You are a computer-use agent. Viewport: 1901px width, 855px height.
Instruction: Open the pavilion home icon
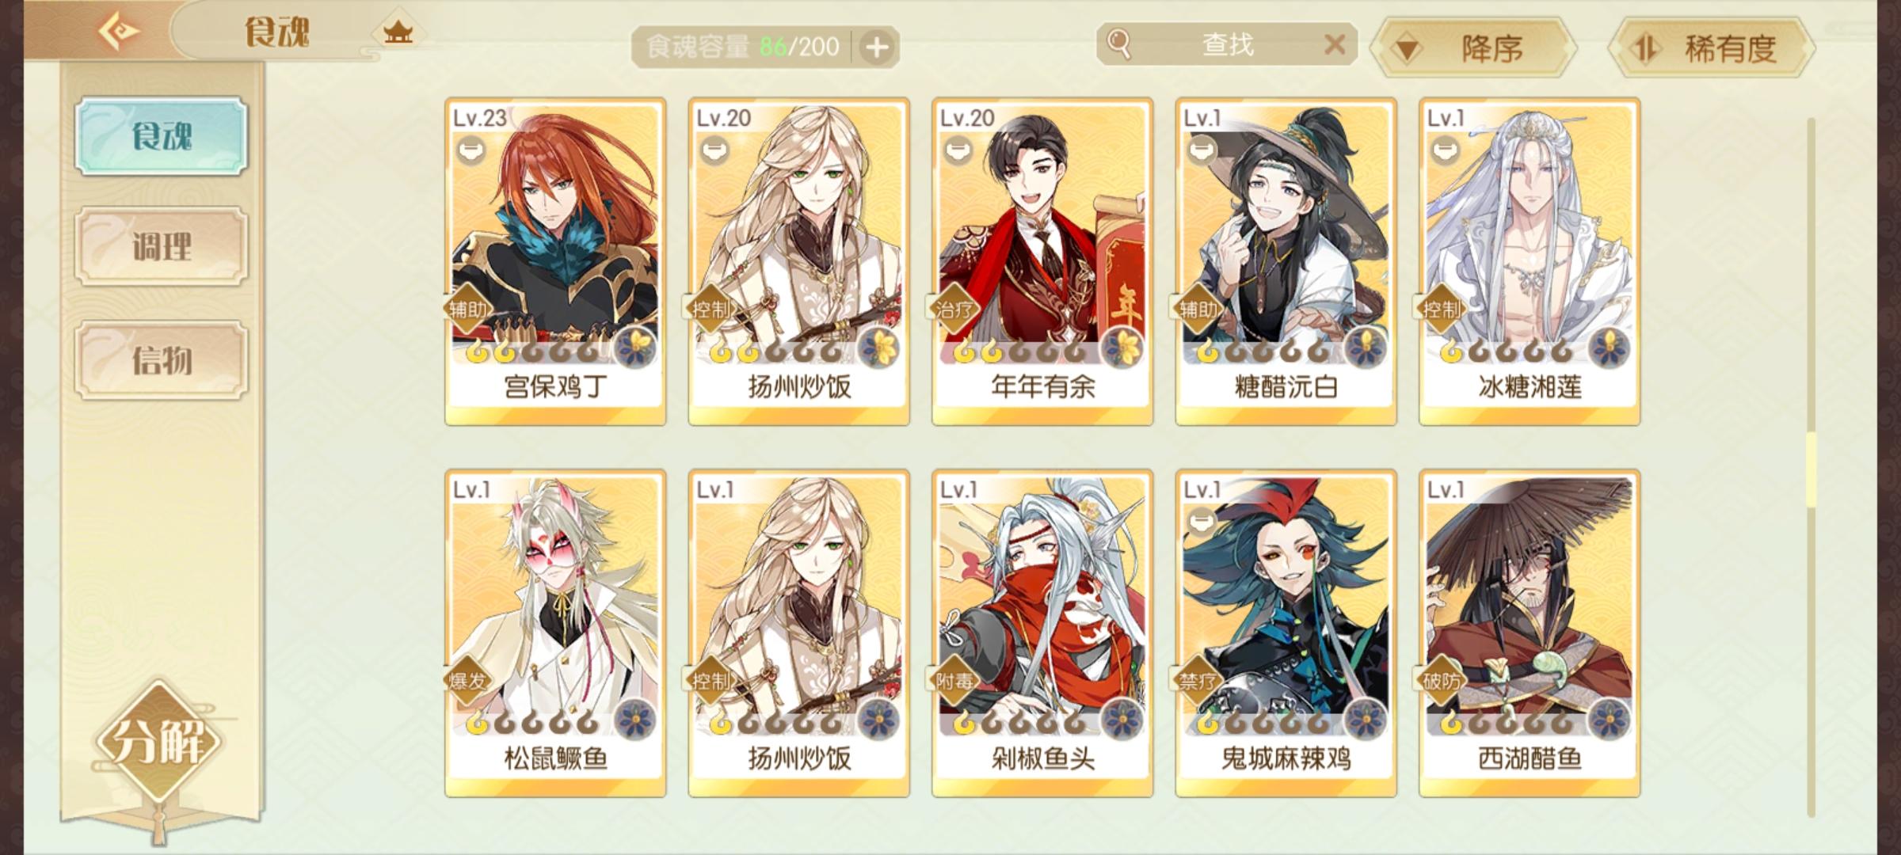coord(398,32)
